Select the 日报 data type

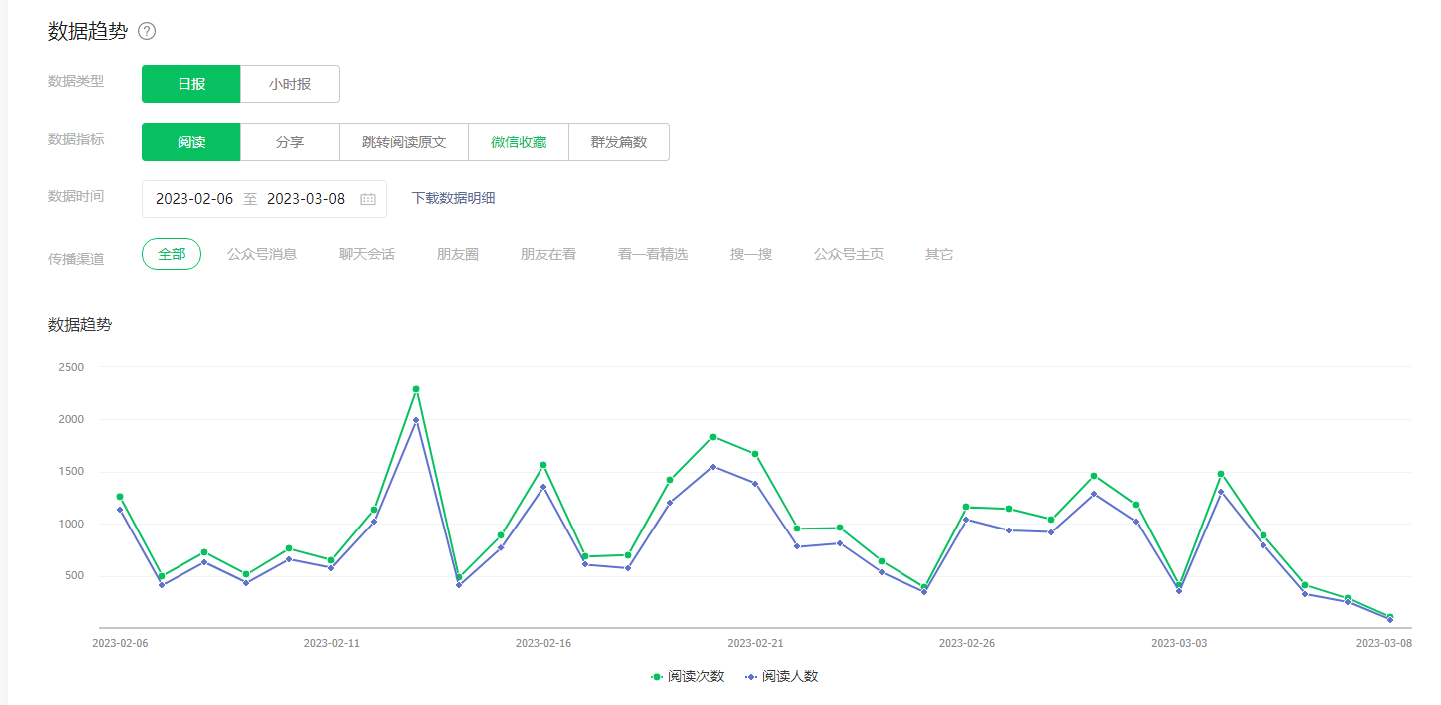pos(191,84)
